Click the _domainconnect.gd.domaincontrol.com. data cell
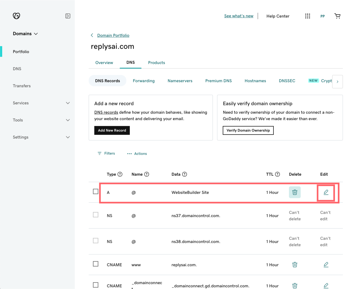This screenshot has height=289, width=353. click(x=210, y=286)
